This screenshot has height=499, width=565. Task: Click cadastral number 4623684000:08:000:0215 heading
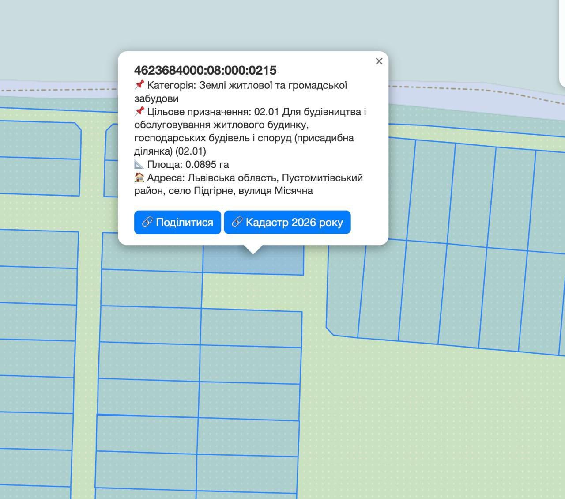[x=205, y=70]
